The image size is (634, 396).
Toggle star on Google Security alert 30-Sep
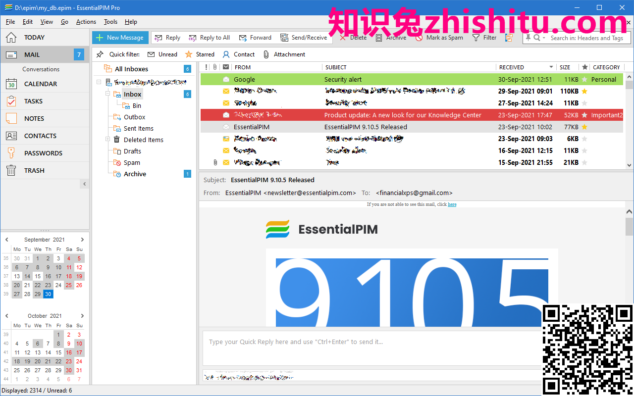(584, 79)
